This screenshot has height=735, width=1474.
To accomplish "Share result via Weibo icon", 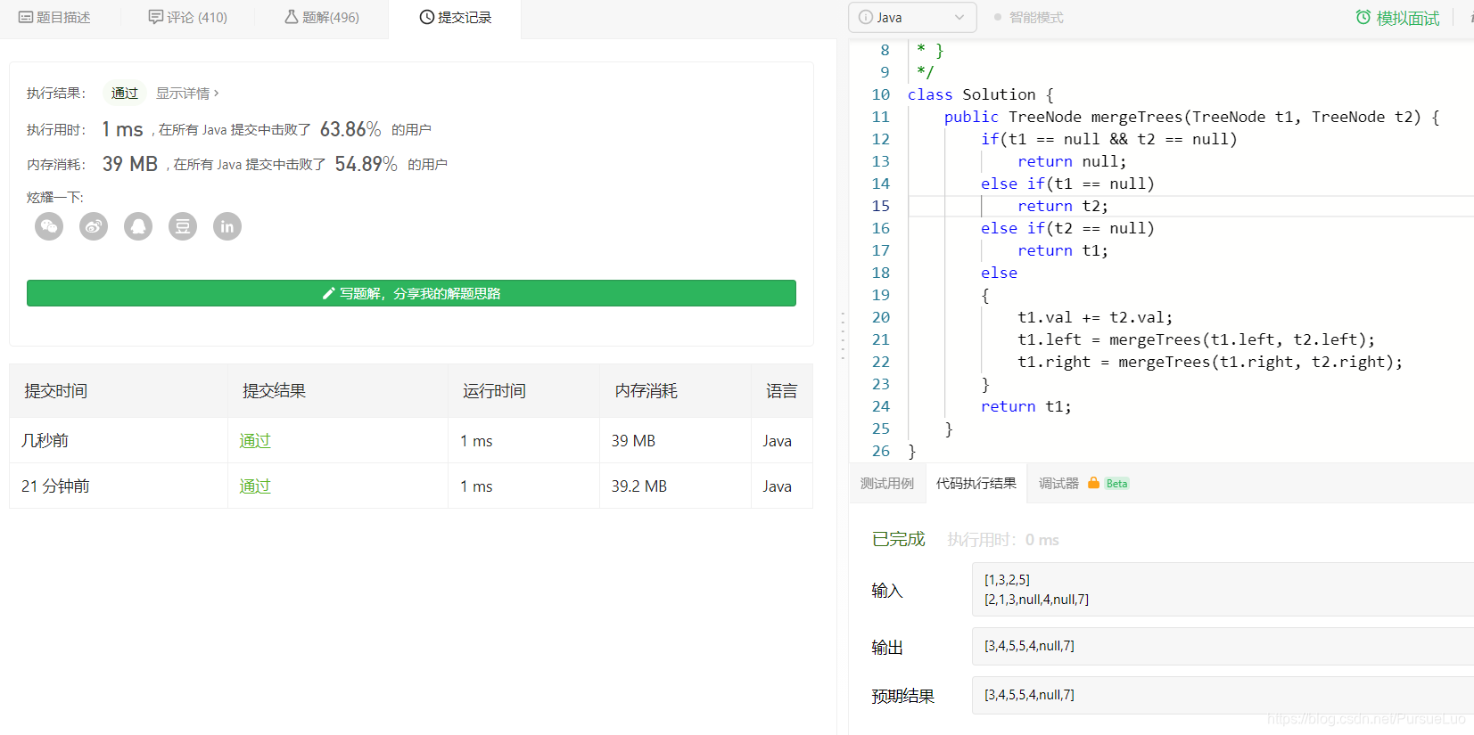I will 94,226.
